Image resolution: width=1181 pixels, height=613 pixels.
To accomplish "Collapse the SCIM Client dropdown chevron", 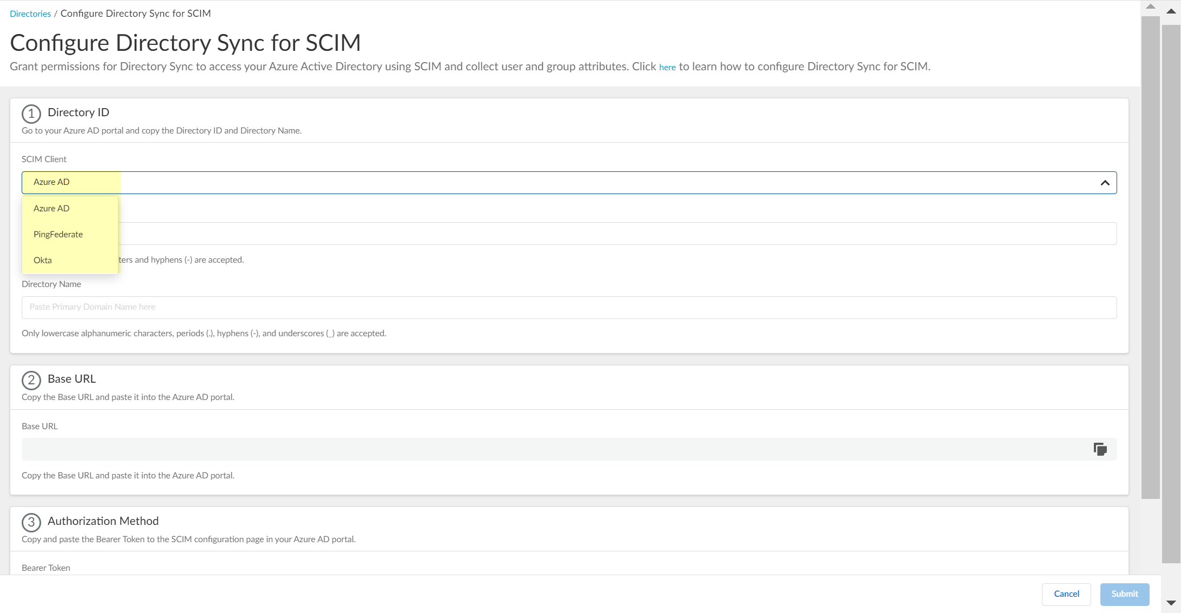I will [x=1105, y=183].
